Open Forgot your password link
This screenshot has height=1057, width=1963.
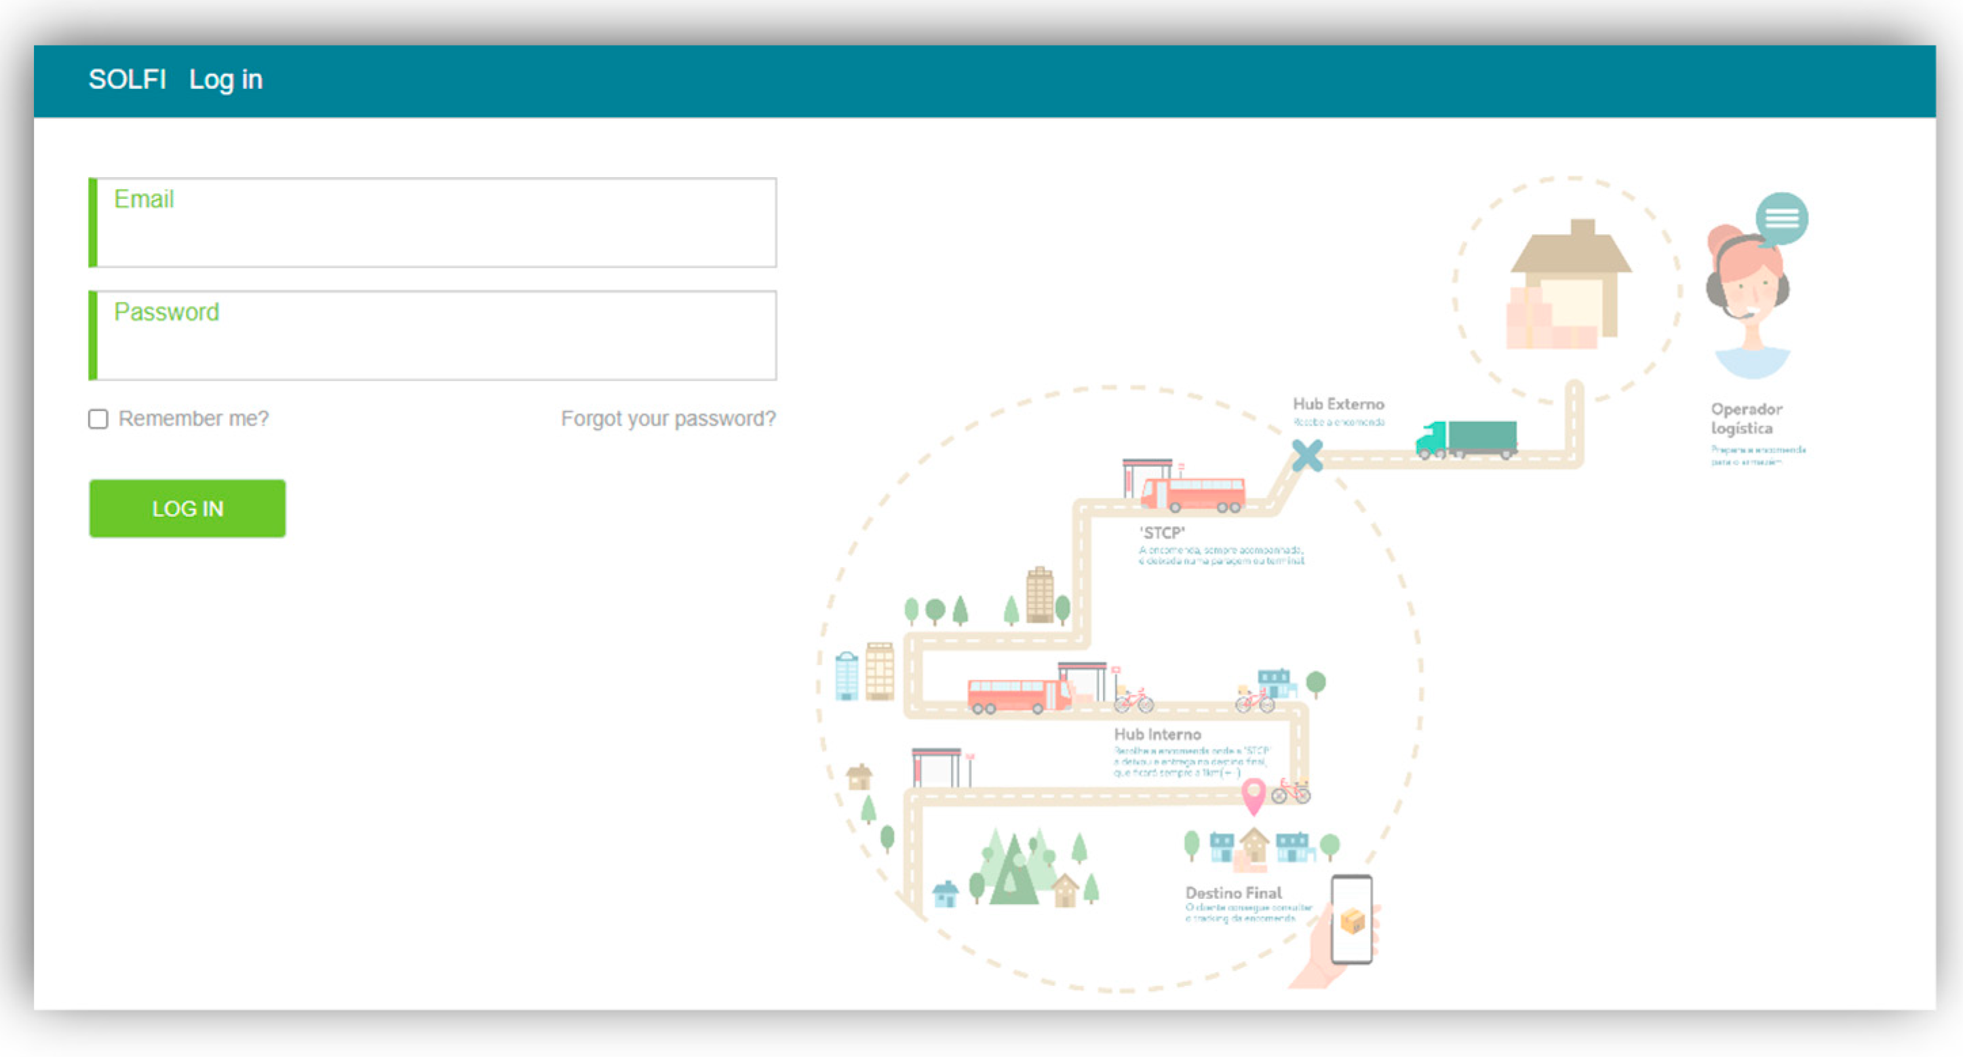point(667,419)
